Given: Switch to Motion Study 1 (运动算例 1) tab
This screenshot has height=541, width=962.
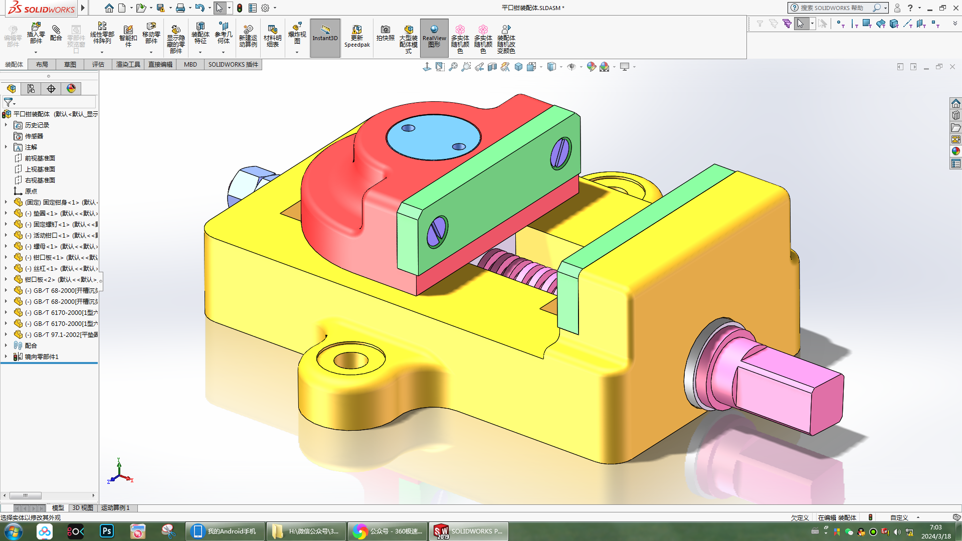Looking at the screenshot, I should 116,508.
